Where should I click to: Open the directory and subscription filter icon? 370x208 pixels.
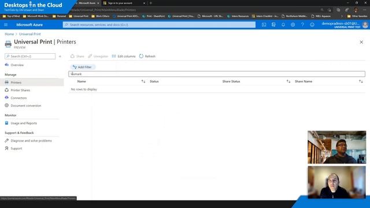(x=273, y=25)
